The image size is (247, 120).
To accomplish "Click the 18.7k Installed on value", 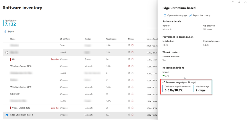I will coord(165,45).
